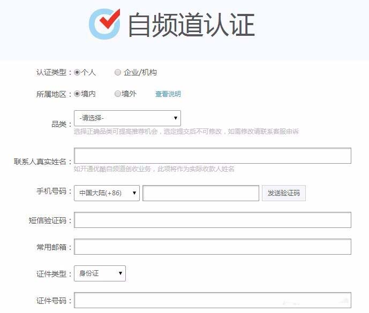Select the 个人 radio button
Image resolution: width=369 pixels, height=313 pixels.
coord(77,73)
